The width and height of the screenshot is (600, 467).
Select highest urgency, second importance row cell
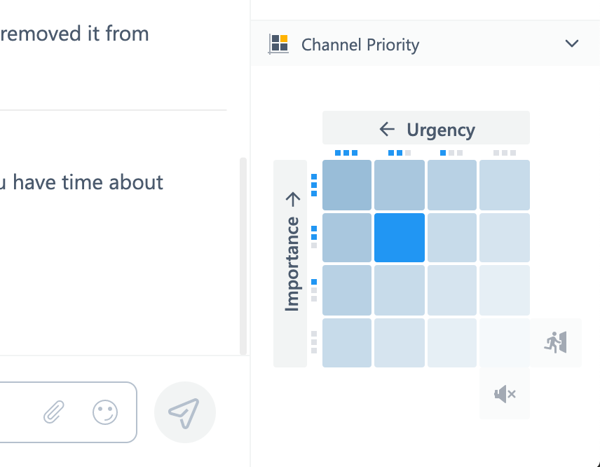click(x=347, y=238)
